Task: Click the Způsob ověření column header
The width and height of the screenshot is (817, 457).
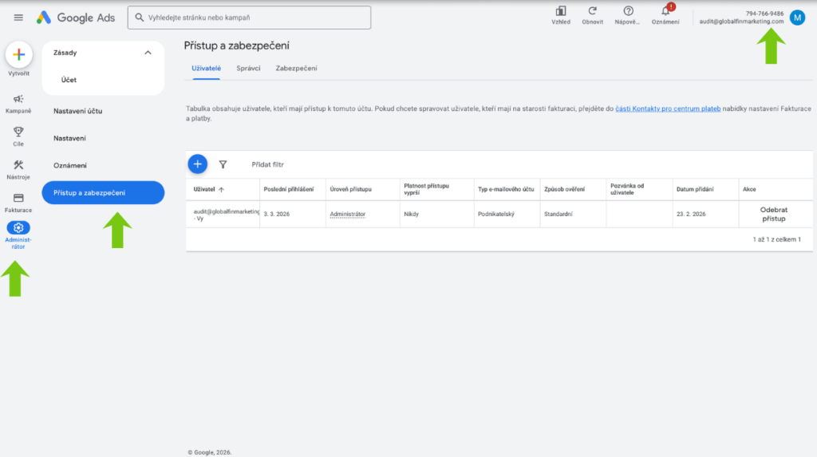Action: (x=564, y=189)
